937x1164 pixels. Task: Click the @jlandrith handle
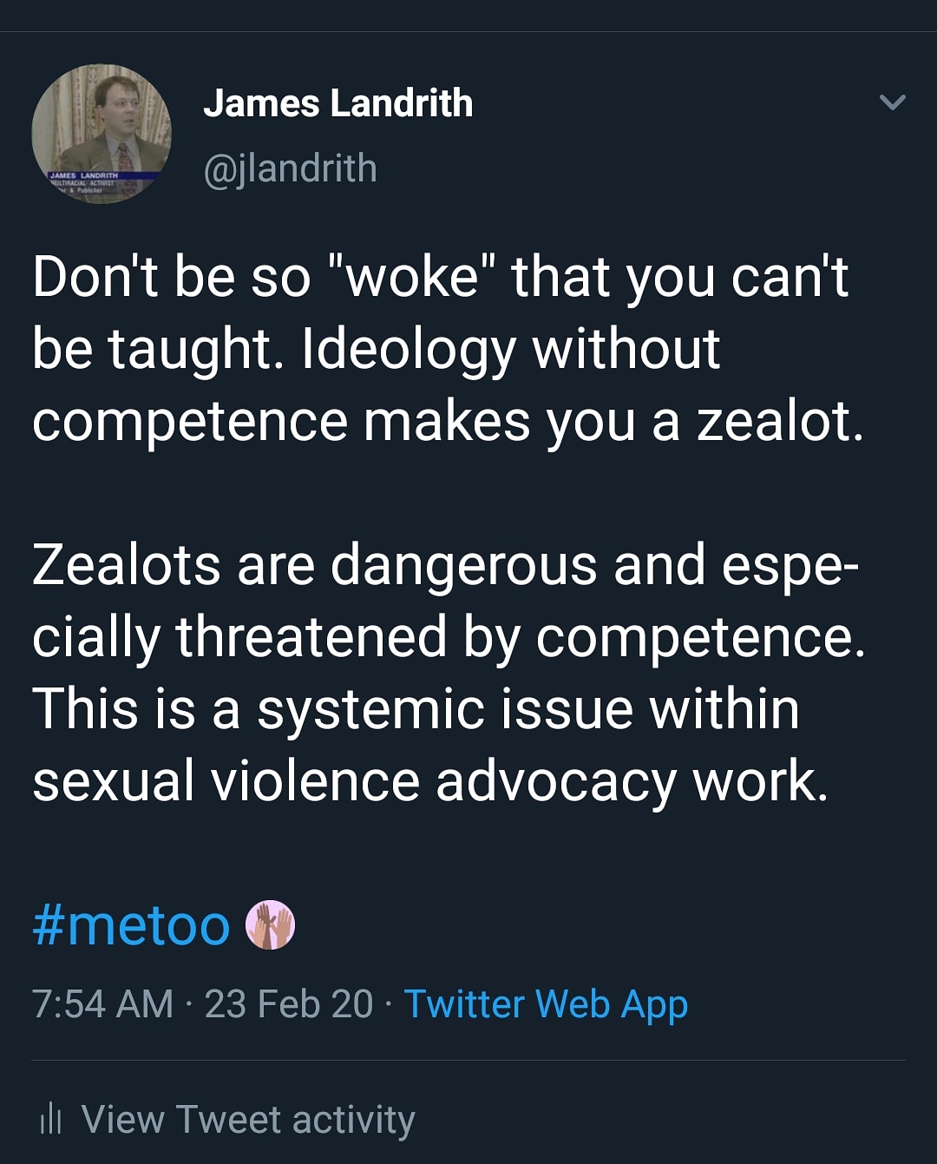(x=290, y=168)
